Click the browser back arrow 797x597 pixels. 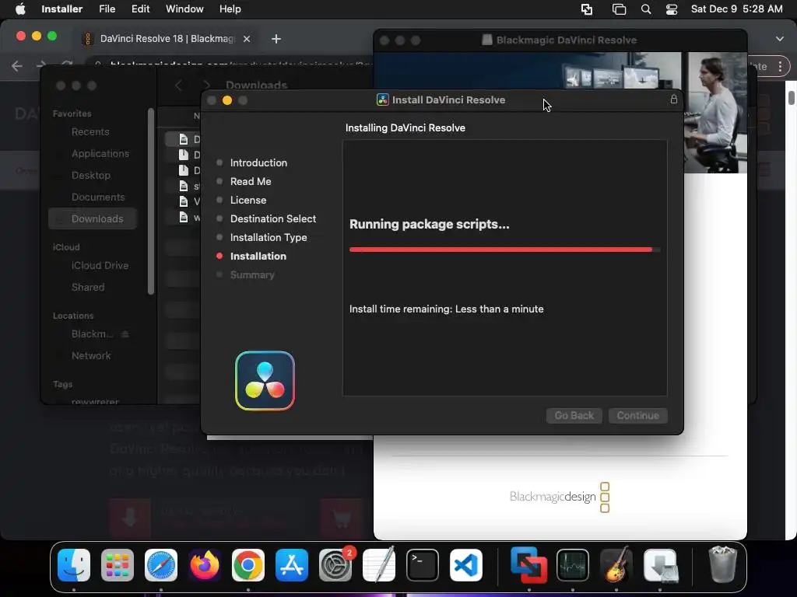(x=17, y=66)
